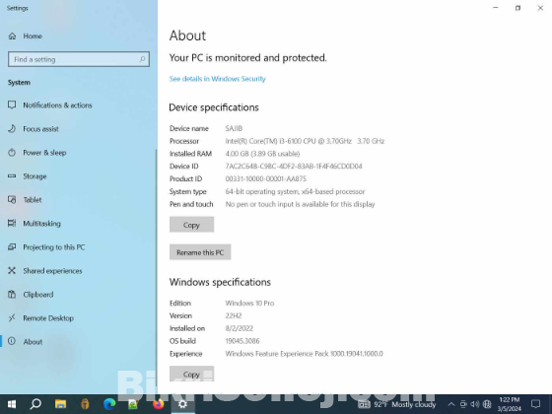Go to Focus assist settings

point(40,129)
